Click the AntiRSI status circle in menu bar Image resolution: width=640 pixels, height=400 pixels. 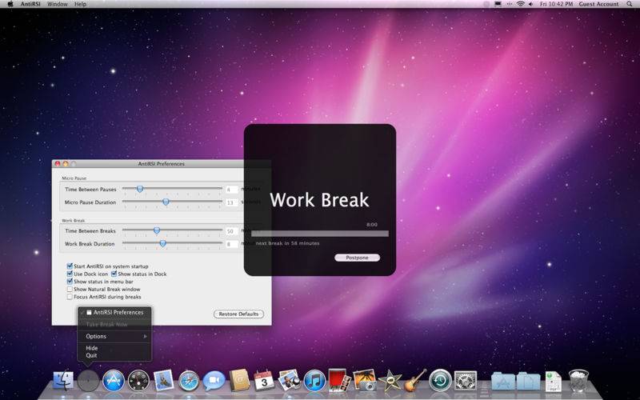pos(486,4)
